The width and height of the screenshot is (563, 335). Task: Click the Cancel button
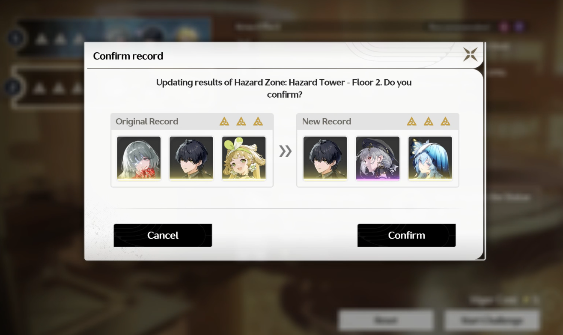(x=163, y=235)
